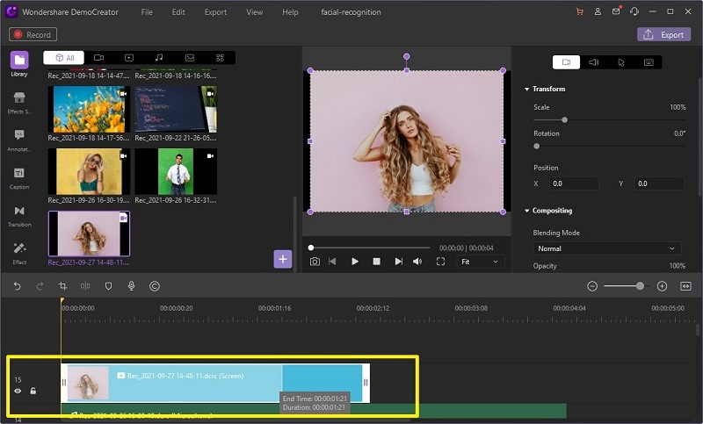Open the Blending Mode Normal dropdown
Image resolution: width=703 pixels, height=424 pixels.
pyautogui.click(x=606, y=248)
